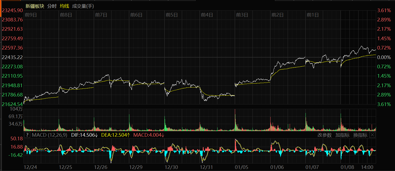Click the 12/26 date on time axis

tap(101, 167)
